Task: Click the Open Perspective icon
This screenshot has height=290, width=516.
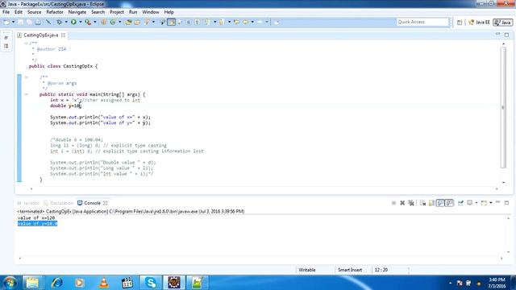Action: coord(460,23)
